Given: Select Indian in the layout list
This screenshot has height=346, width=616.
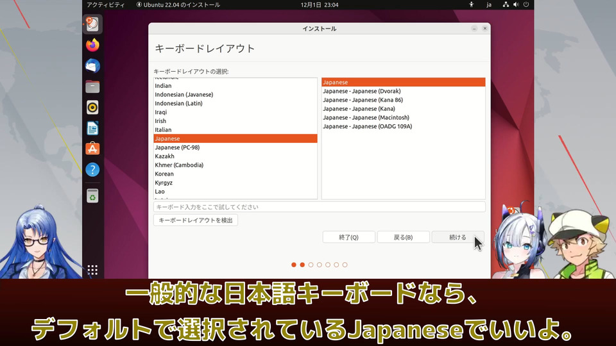Looking at the screenshot, I should [x=235, y=85].
